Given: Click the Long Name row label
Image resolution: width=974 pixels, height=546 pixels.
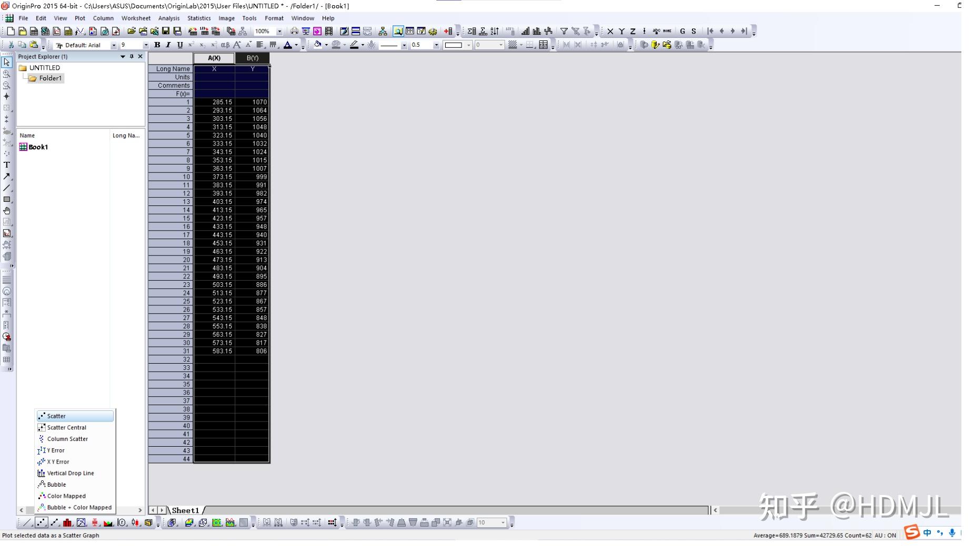Looking at the screenshot, I should pyautogui.click(x=171, y=69).
